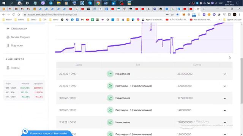Expand the 18.10.22 Начисление 10.79 row
243x136 pixels.
(x=225, y=98)
